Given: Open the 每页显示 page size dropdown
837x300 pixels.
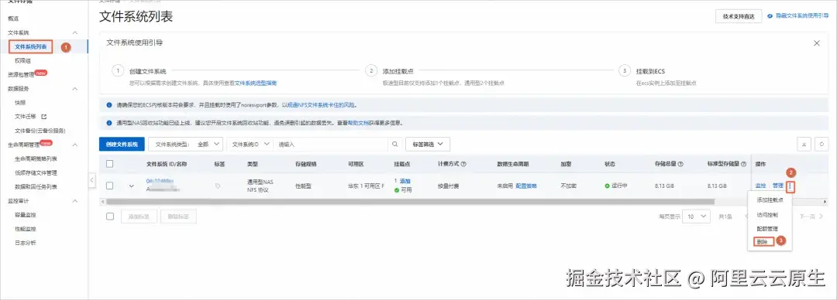Looking at the screenshot, I should click(697, 216).
